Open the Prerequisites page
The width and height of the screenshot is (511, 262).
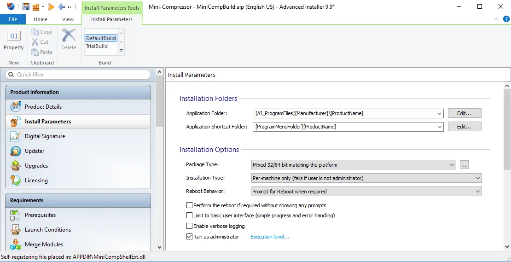(x=78, y=215)
